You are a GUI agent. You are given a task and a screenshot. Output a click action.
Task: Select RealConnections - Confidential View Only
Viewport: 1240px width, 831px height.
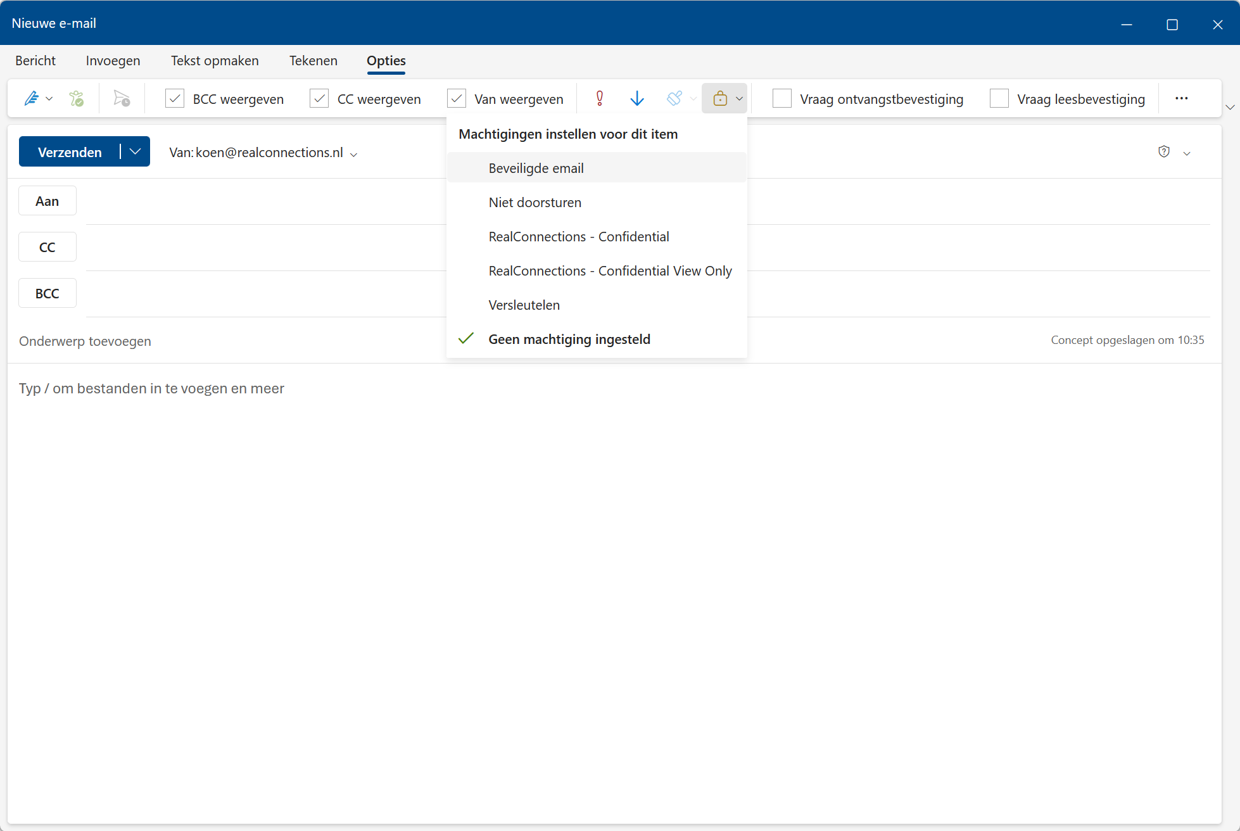point(597,270)
